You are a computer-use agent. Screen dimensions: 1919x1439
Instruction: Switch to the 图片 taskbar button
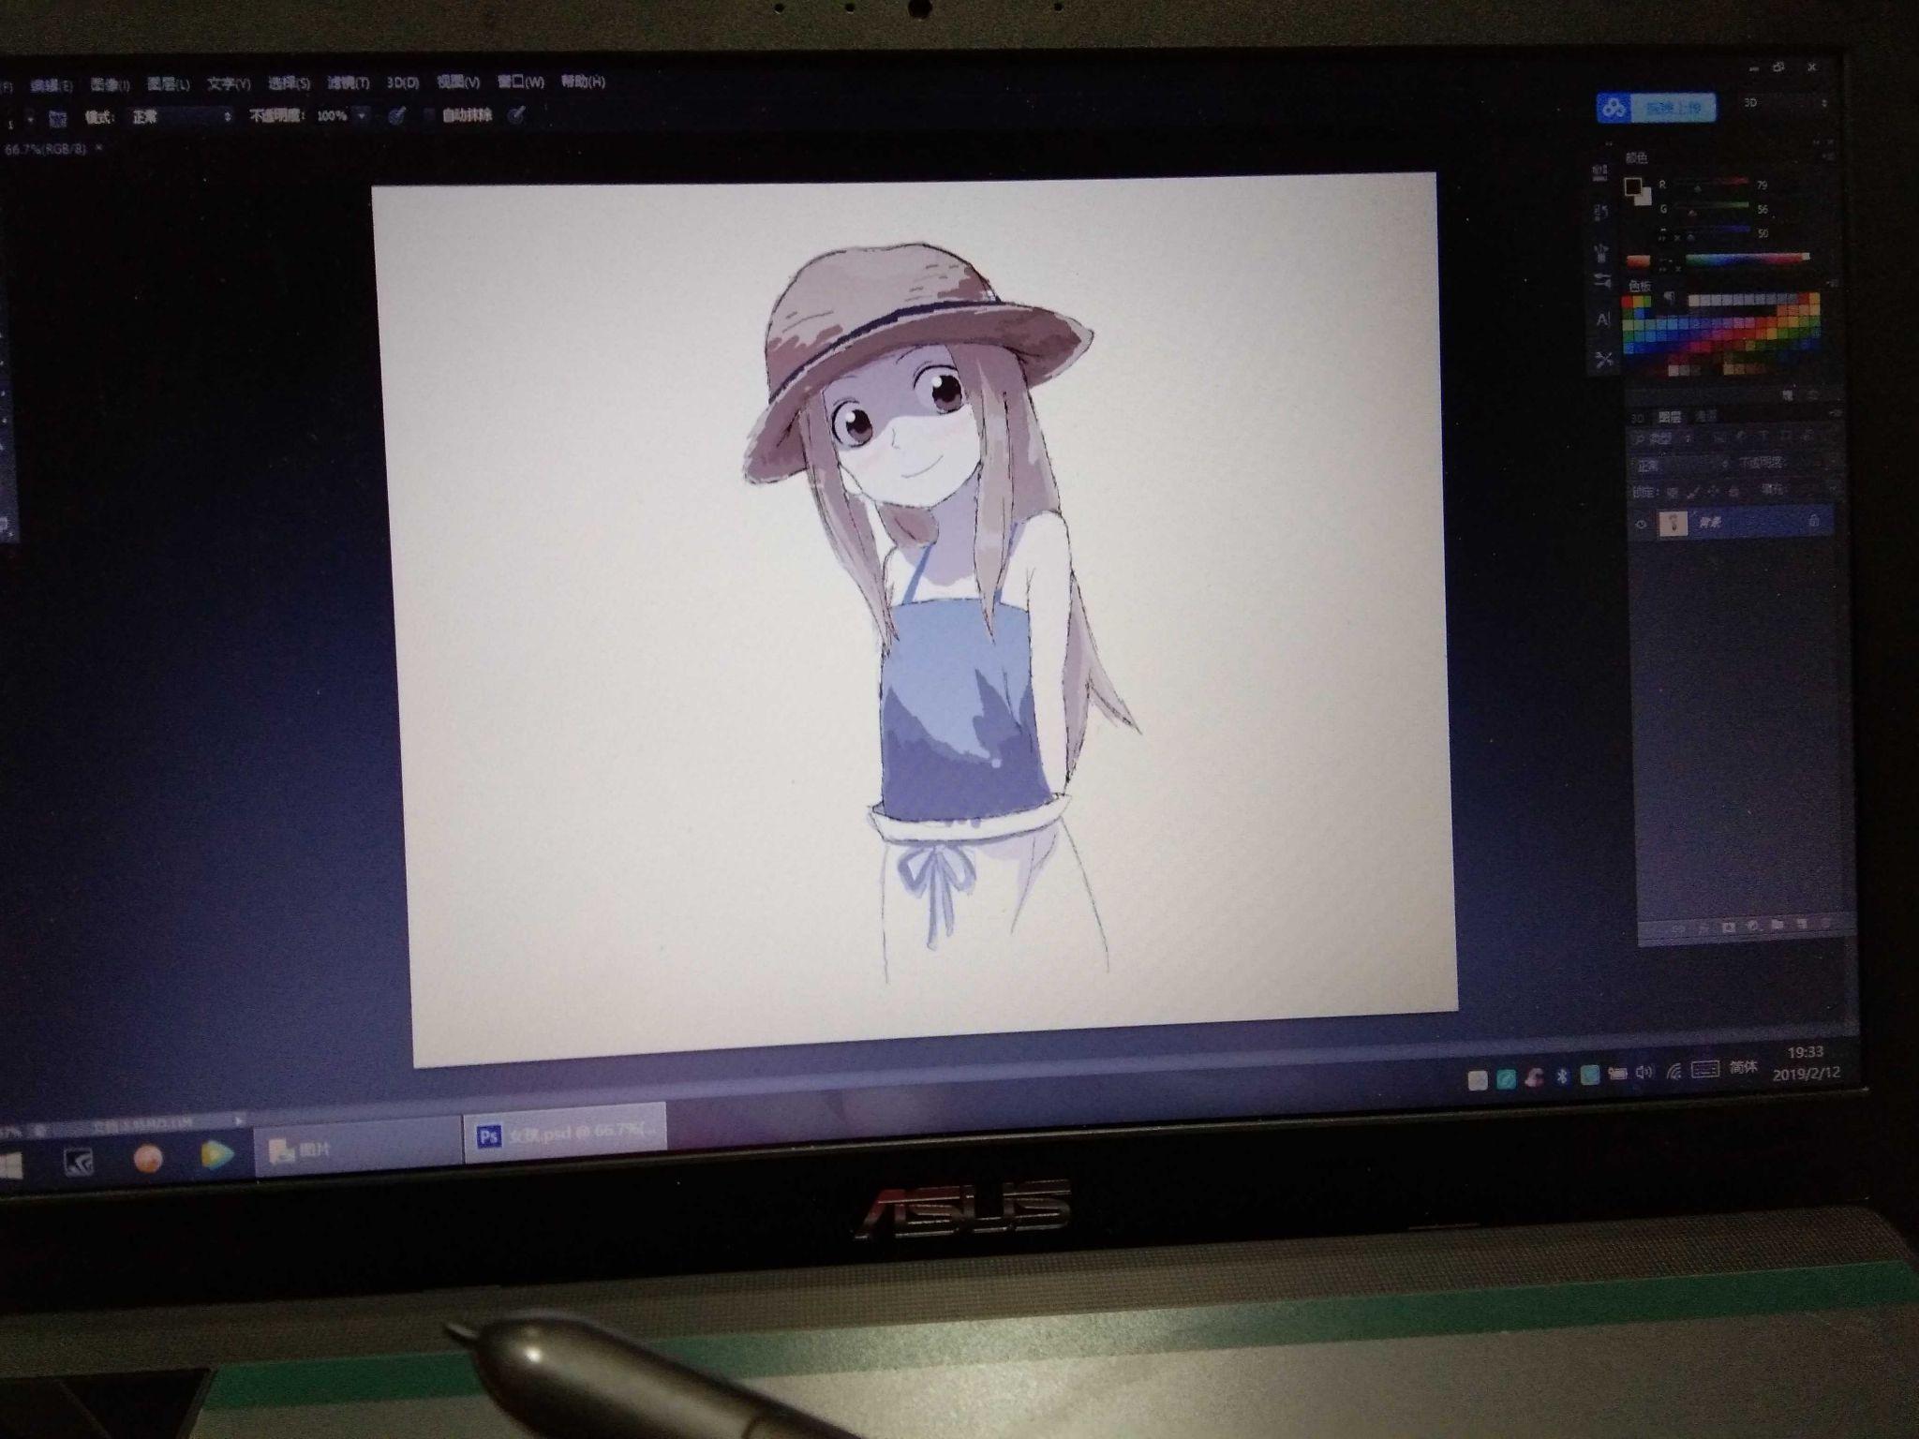coord(359,1147)
